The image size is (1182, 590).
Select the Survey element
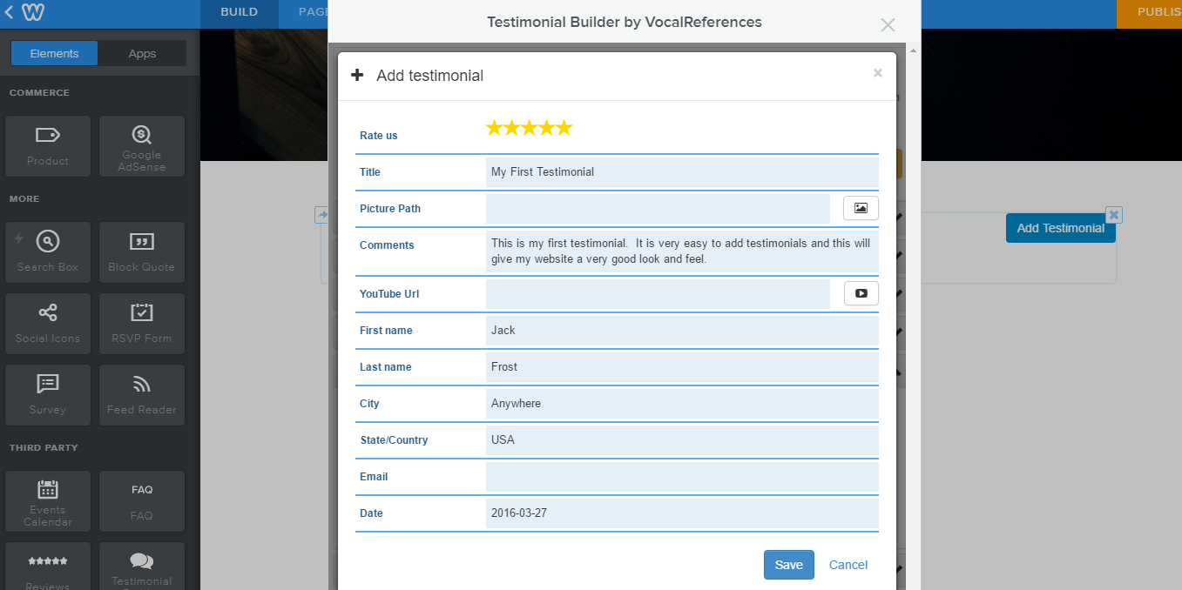click(48, 395)
